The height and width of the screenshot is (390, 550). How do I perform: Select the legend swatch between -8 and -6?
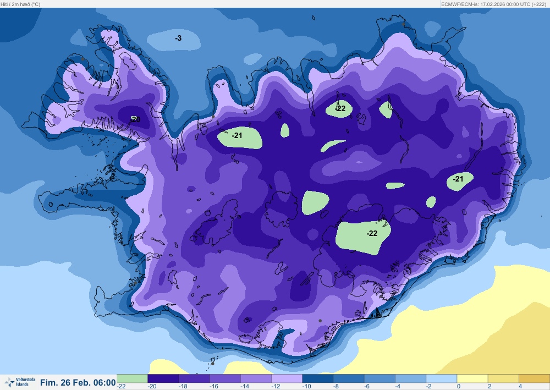[349, 378]
